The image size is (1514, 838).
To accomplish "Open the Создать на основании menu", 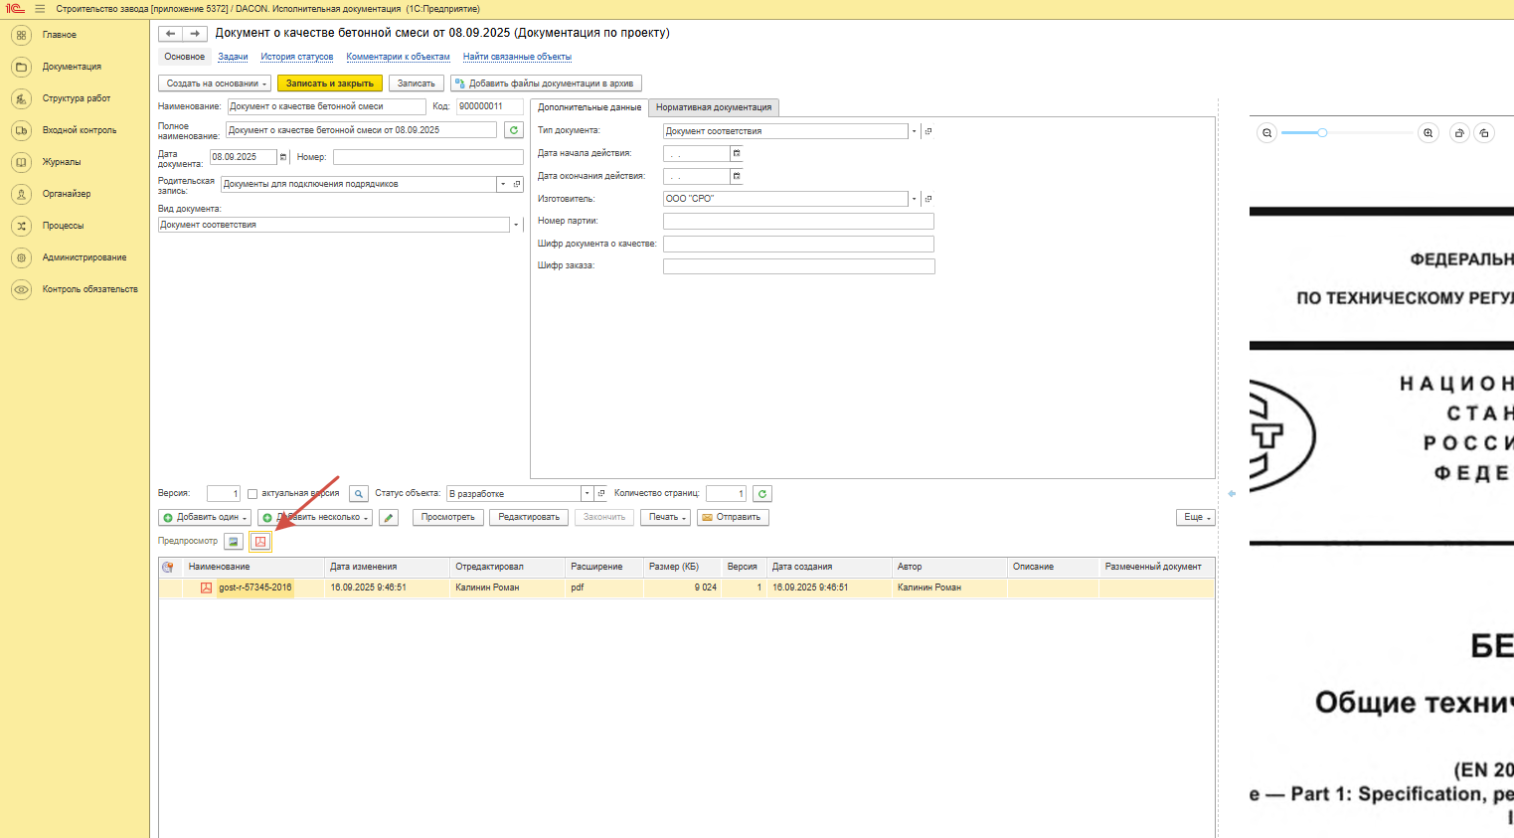I will (214, 84).
